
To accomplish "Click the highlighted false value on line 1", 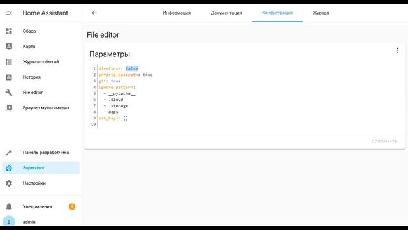I will click(132, 68).
